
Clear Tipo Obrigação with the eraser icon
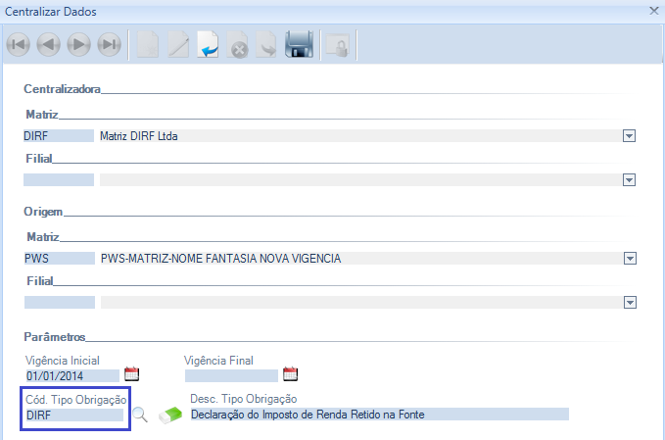tap(170, 415)
